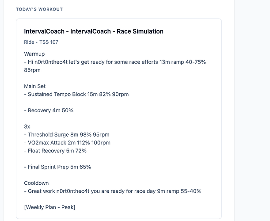Select the Warmup section heading
270x221 pixels.
pos(35,54)
